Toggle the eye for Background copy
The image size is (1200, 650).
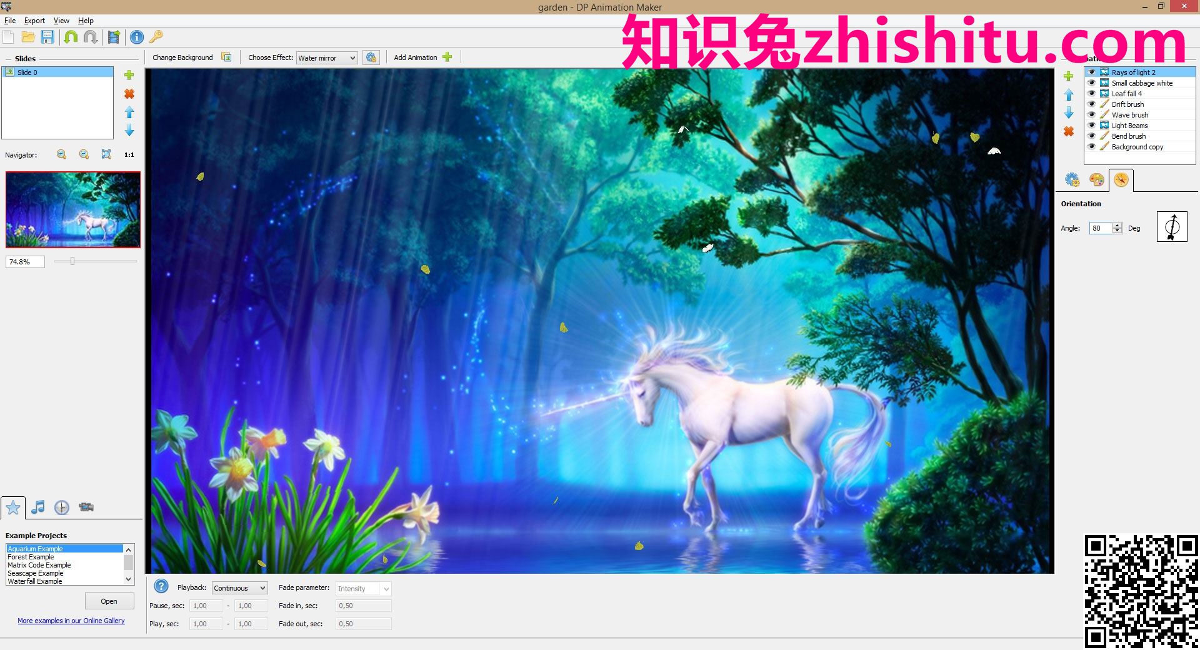tap(1091, 147)
